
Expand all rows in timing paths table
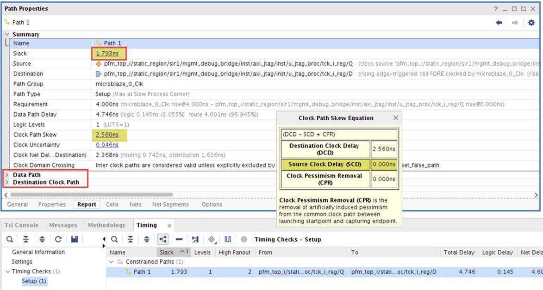point(146,239)
